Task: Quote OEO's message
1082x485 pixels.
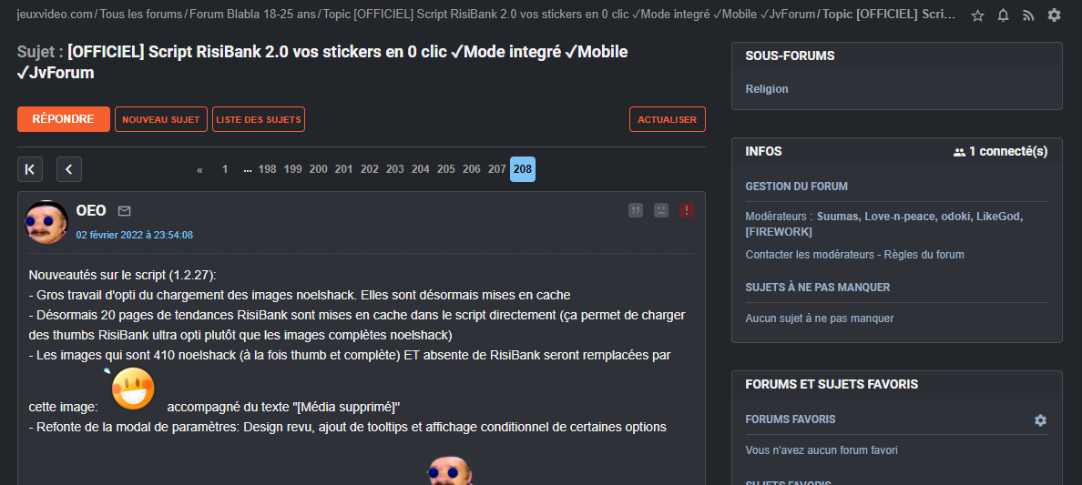Action: 636,210
